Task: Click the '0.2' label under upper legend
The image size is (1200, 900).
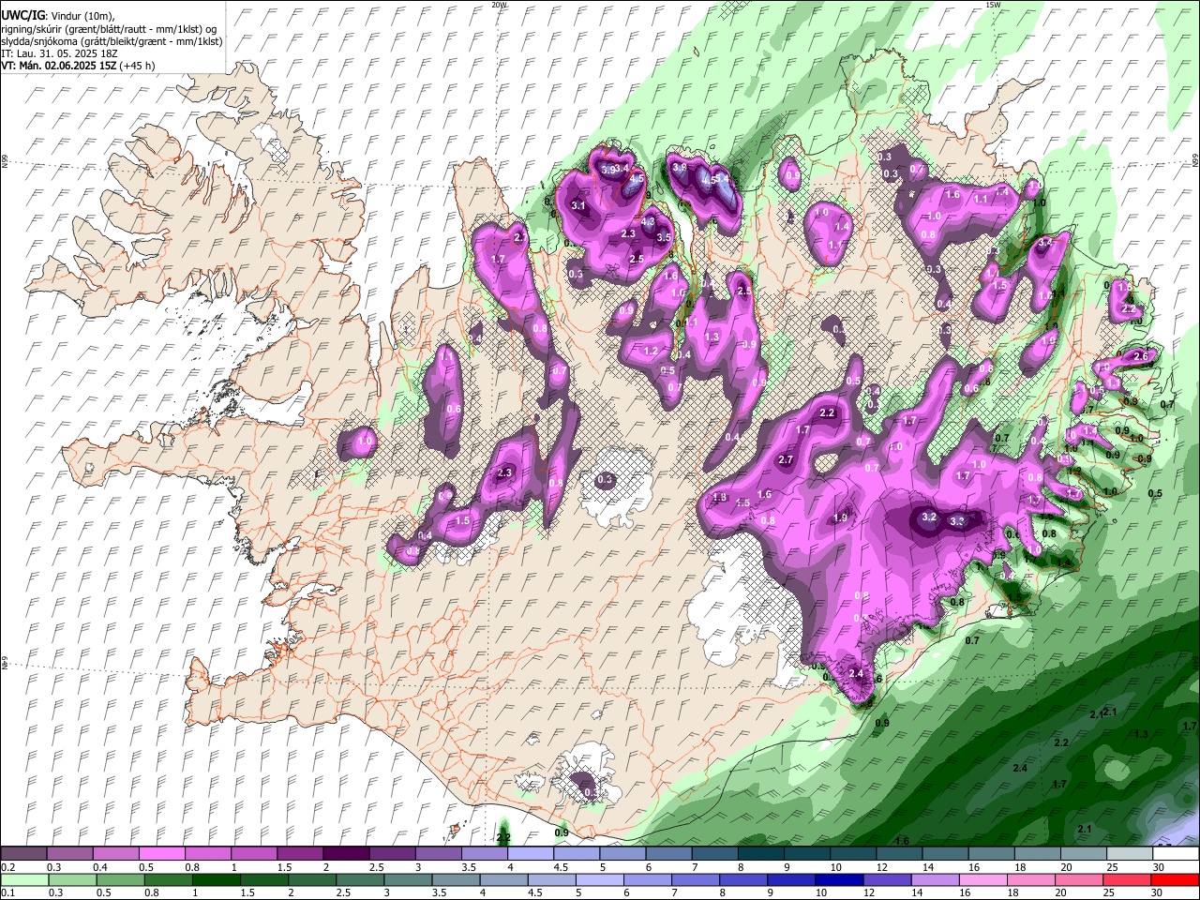Action: [x=7, y=867]
